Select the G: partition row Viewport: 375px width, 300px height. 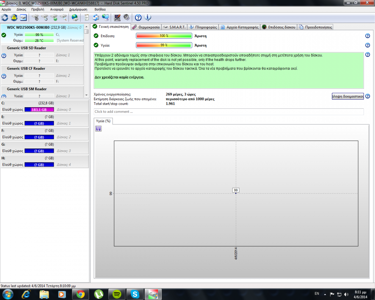[44, 147]
